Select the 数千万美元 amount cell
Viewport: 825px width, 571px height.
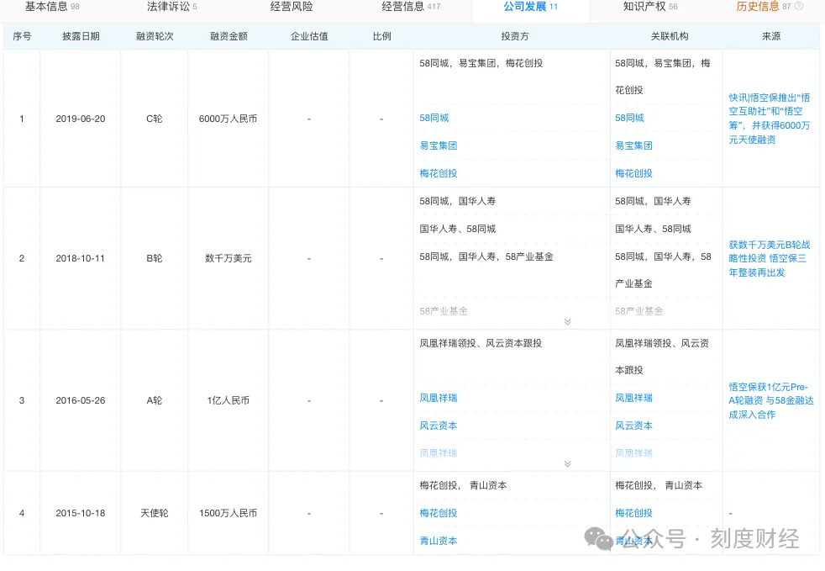(x=229, y=259)
